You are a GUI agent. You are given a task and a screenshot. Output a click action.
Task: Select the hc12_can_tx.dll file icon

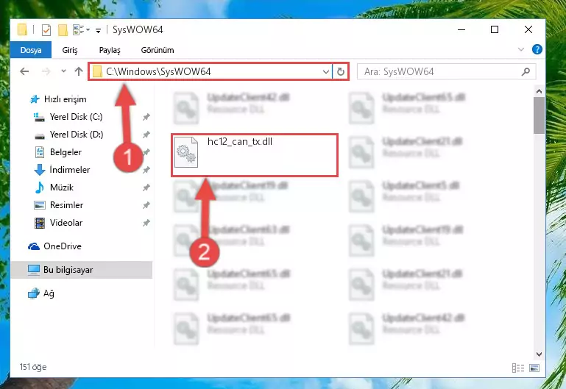186,152
